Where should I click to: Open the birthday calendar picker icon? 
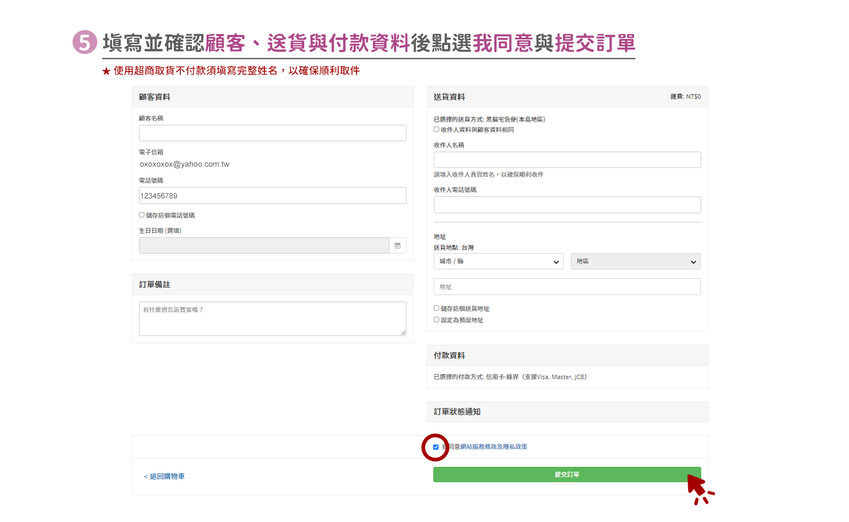[x=397, y=246]
